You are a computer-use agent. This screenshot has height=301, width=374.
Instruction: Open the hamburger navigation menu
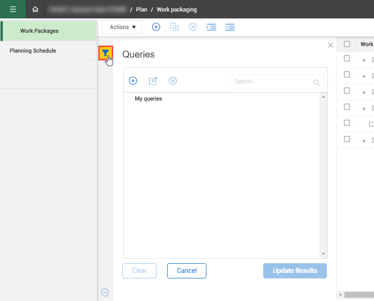[13, 9]
